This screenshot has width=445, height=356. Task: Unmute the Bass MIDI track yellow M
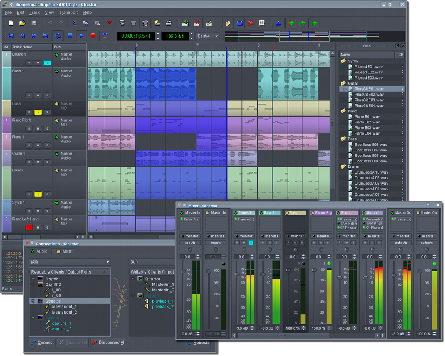coord(38,112)
